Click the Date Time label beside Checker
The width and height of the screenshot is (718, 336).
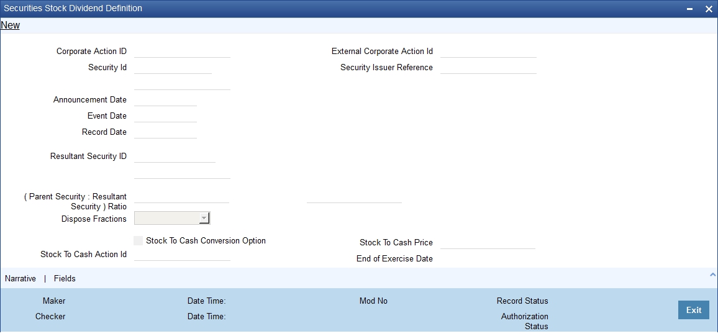(206, 316)
